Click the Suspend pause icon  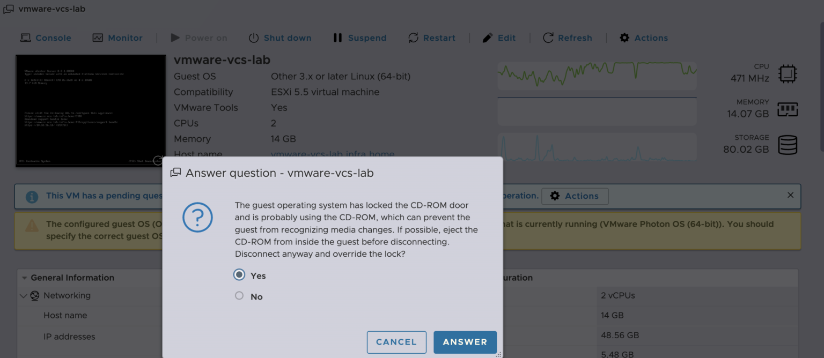(338, 38)
